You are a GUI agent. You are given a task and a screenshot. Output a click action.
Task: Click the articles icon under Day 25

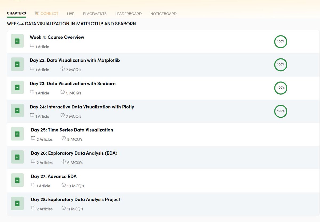pyautogui.click(x=33, y=139)
